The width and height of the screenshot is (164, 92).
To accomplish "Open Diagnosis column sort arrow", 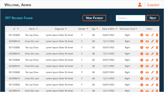I will click(x=66, y=29).
